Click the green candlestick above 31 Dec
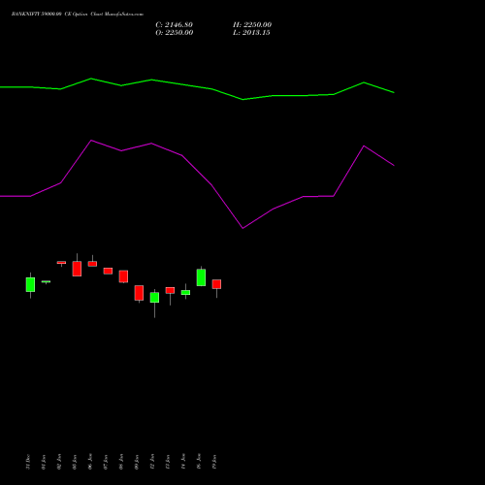The image size is (485, 485). click(x=30, y=284)
